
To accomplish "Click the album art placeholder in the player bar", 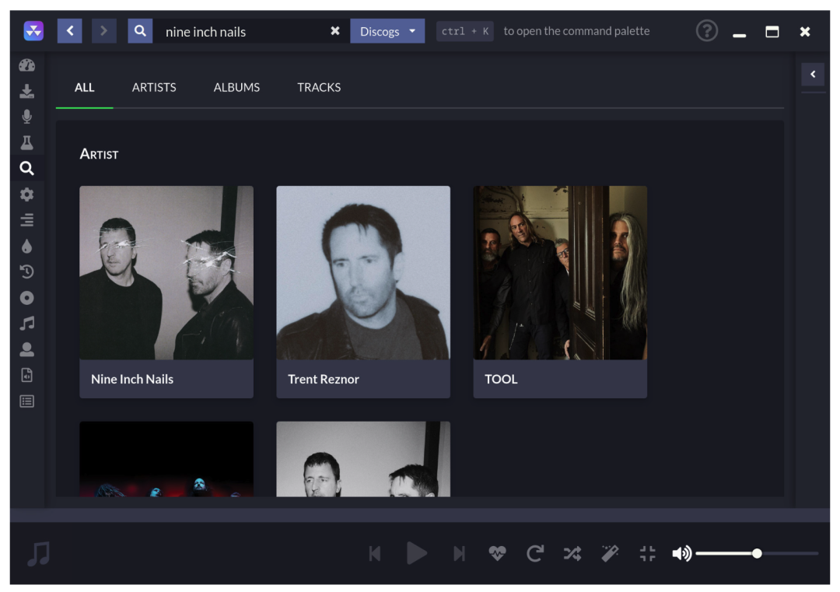I will point(39,553).
